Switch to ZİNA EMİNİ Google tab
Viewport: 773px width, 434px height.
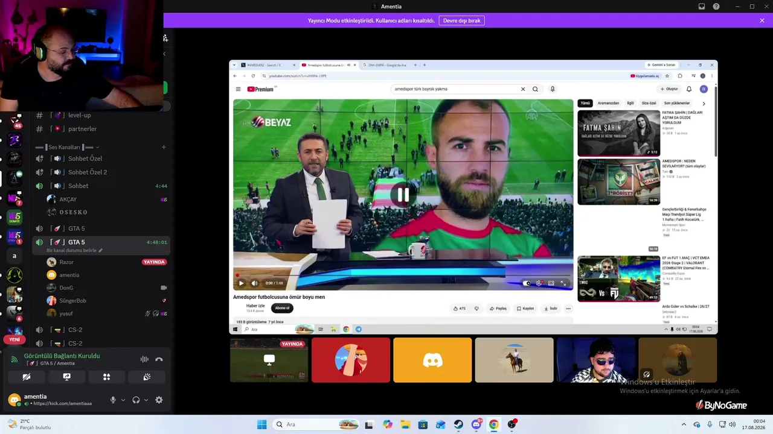coord(386,65)
